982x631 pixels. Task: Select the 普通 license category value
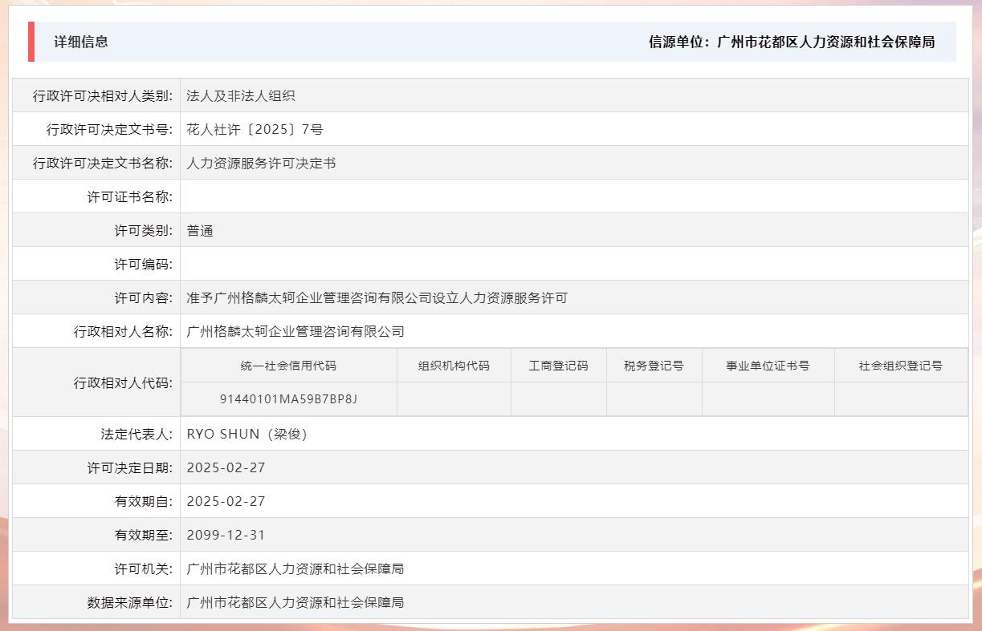tap(201, 229)
